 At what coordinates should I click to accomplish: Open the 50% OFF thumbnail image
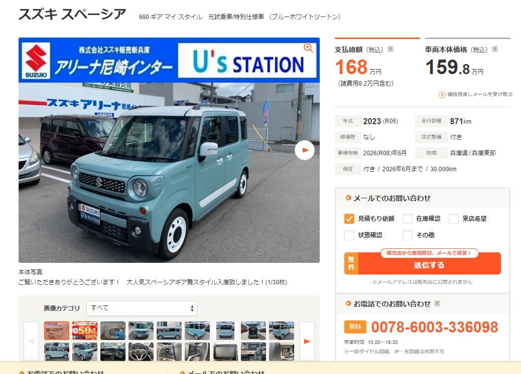click(85, 330)
